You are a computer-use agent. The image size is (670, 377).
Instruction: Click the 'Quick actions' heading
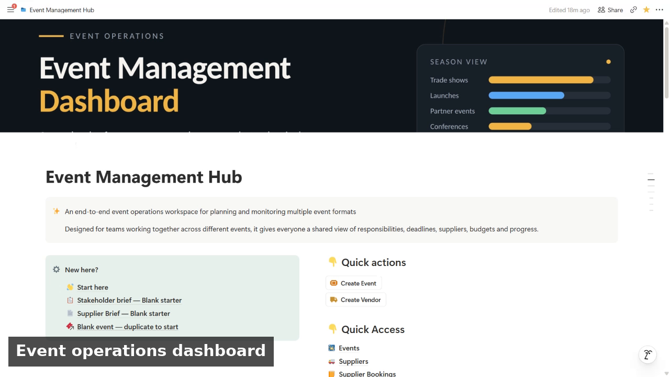pos(374,262)
